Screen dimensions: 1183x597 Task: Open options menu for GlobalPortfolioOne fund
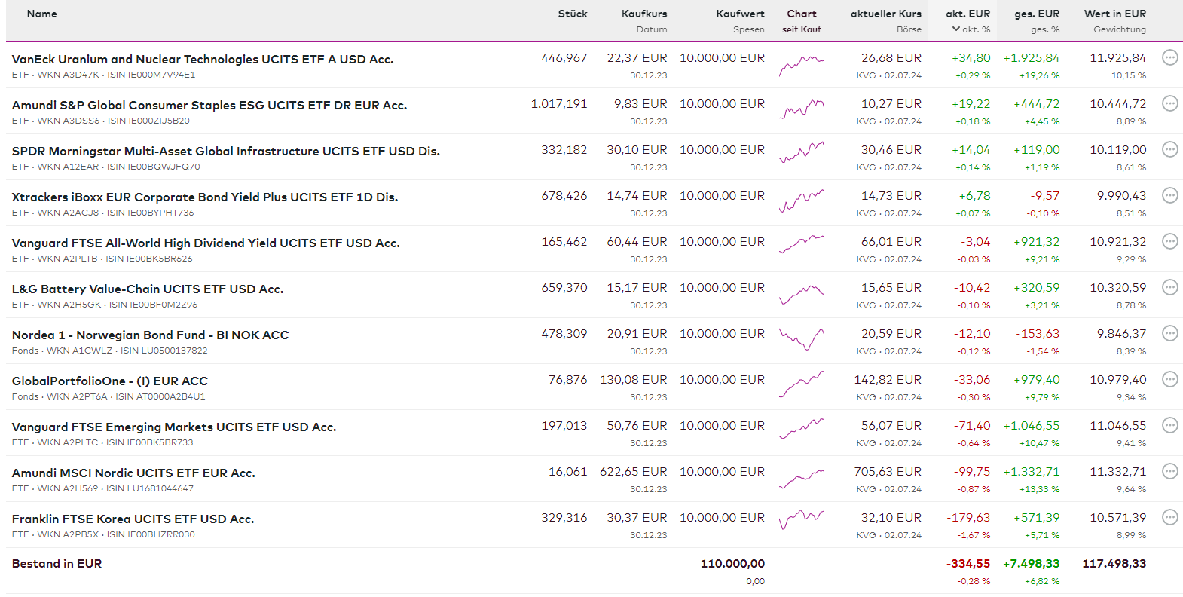point(1169,379)
